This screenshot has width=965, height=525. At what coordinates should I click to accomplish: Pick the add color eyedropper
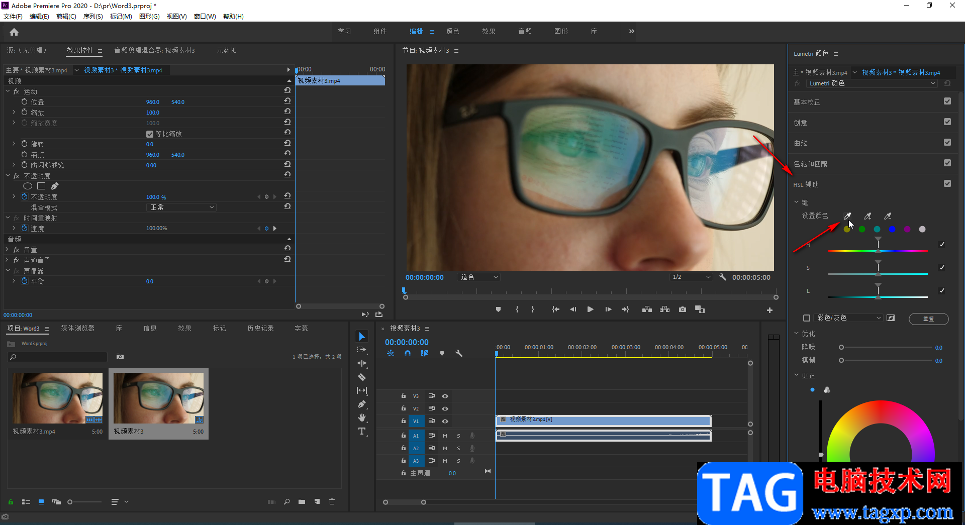(x=867, y=216)
